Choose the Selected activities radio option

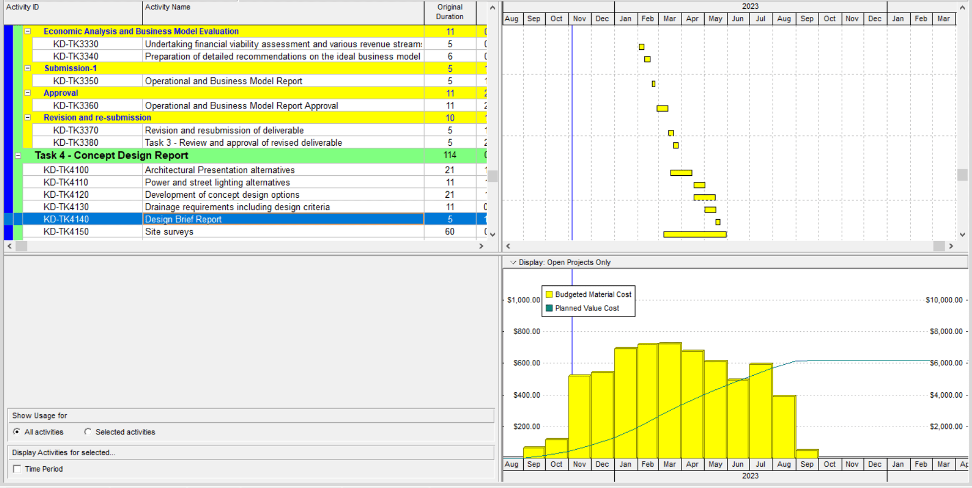(88, 432)
